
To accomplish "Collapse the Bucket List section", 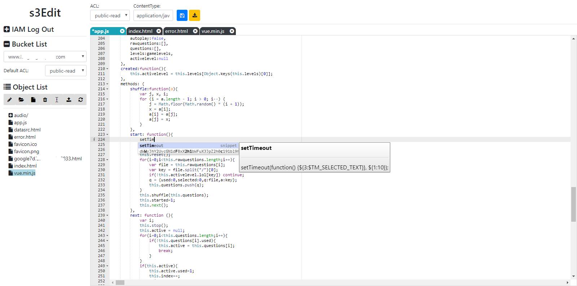I will tap(6, 44).
